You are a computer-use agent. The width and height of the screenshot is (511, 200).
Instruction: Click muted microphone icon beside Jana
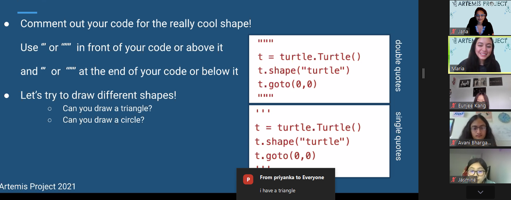coord(454,32)
